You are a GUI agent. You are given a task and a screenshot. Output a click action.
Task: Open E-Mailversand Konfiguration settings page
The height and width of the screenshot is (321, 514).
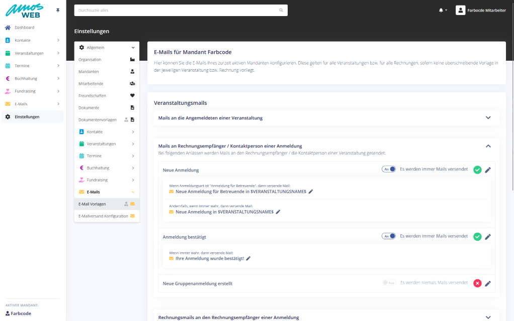[103, 216]
